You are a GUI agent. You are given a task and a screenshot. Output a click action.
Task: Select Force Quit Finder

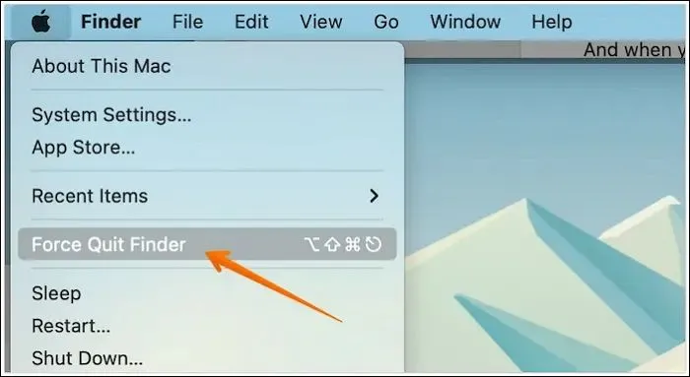click(207, 244)
